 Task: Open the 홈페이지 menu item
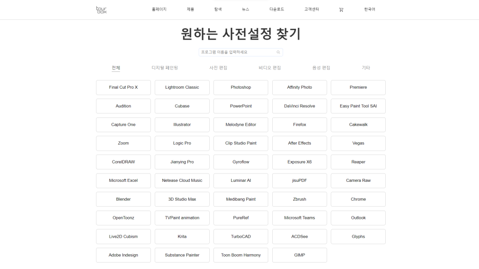tap(159, 9)
